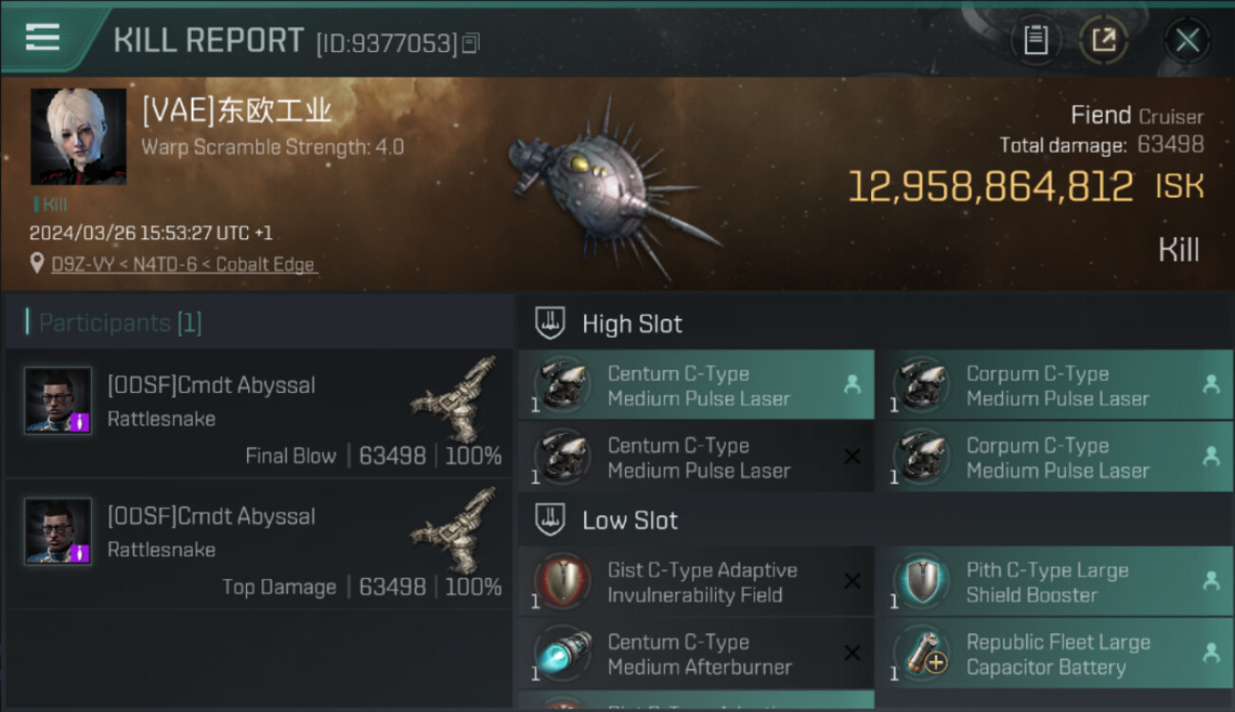Toggle the destroyed X on second Centum Pulse Laser
1235x712 pixels.
pyautogui.click(x=852, y=457)
